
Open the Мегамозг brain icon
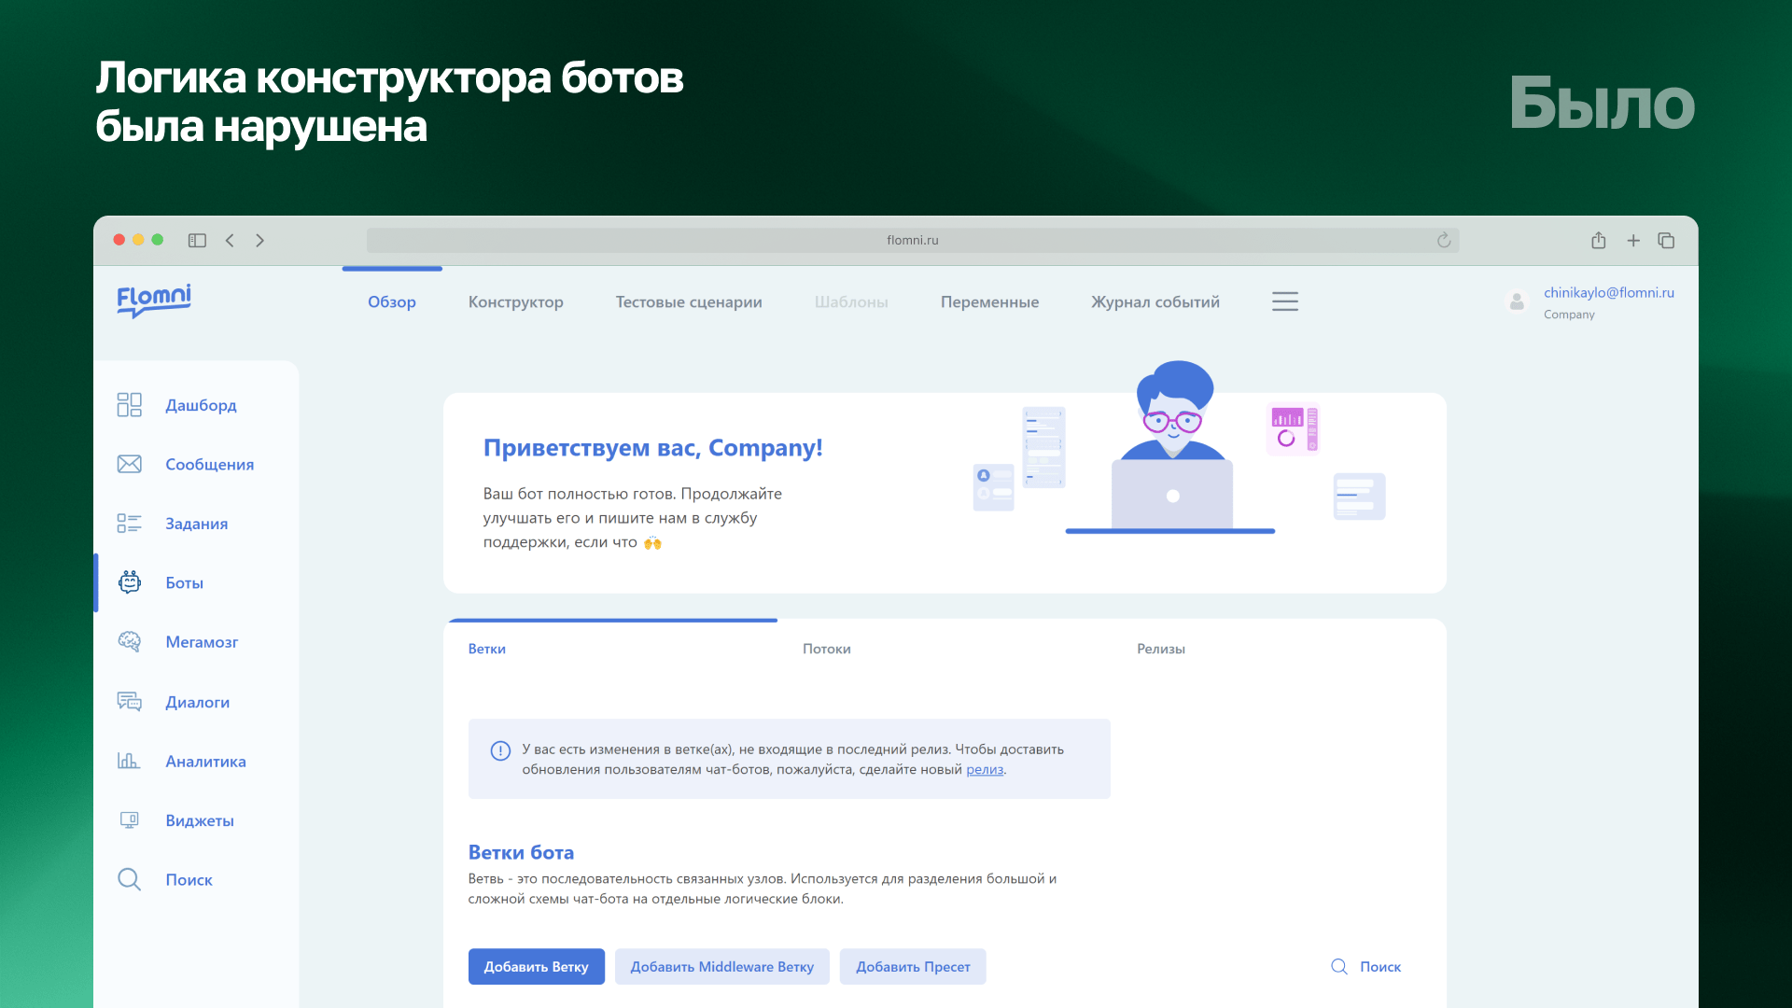(x=129, y=641)
